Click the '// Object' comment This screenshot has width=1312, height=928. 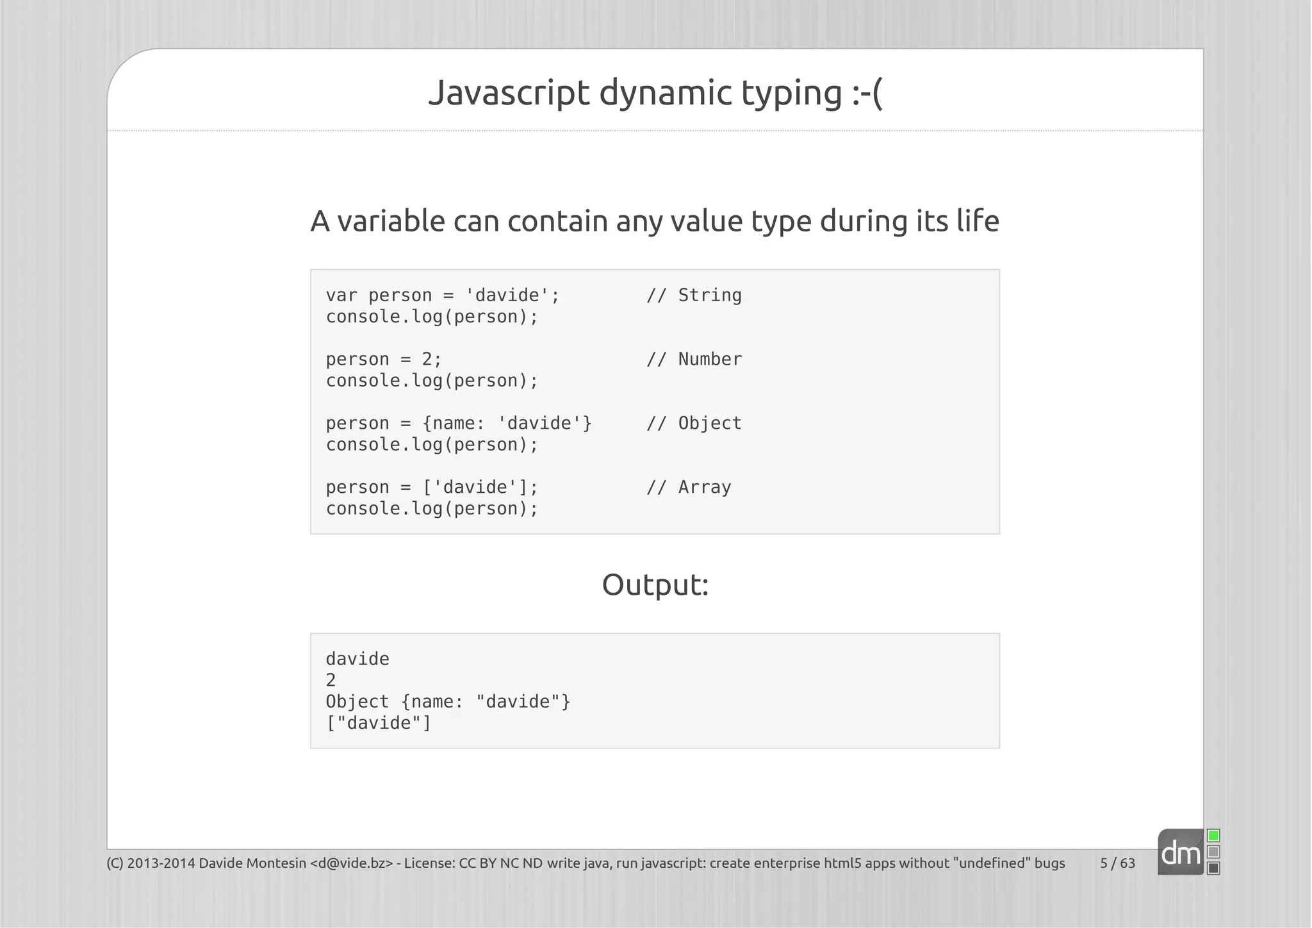point(694,424)
